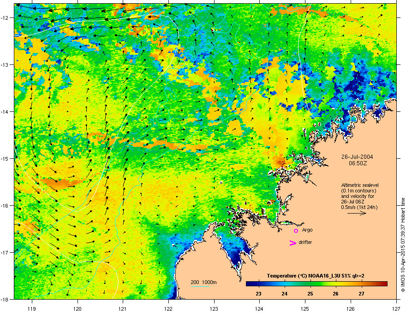This screenshot has height=313, width=406.
Task: Click the temperature color bar near 25
Action: (x=310, y=284)
